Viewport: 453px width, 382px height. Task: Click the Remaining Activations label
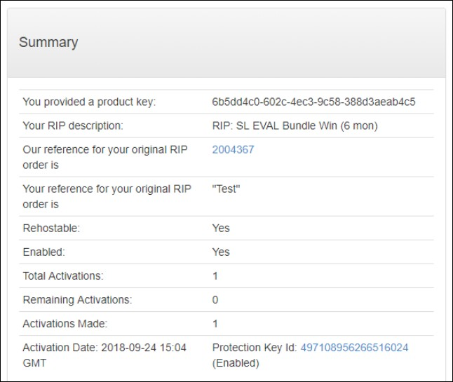pyautogui.click(x=77, y=299)
